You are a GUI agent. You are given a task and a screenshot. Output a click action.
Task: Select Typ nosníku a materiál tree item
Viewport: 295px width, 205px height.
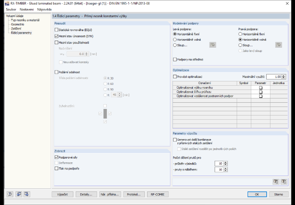tap(25, 20)
